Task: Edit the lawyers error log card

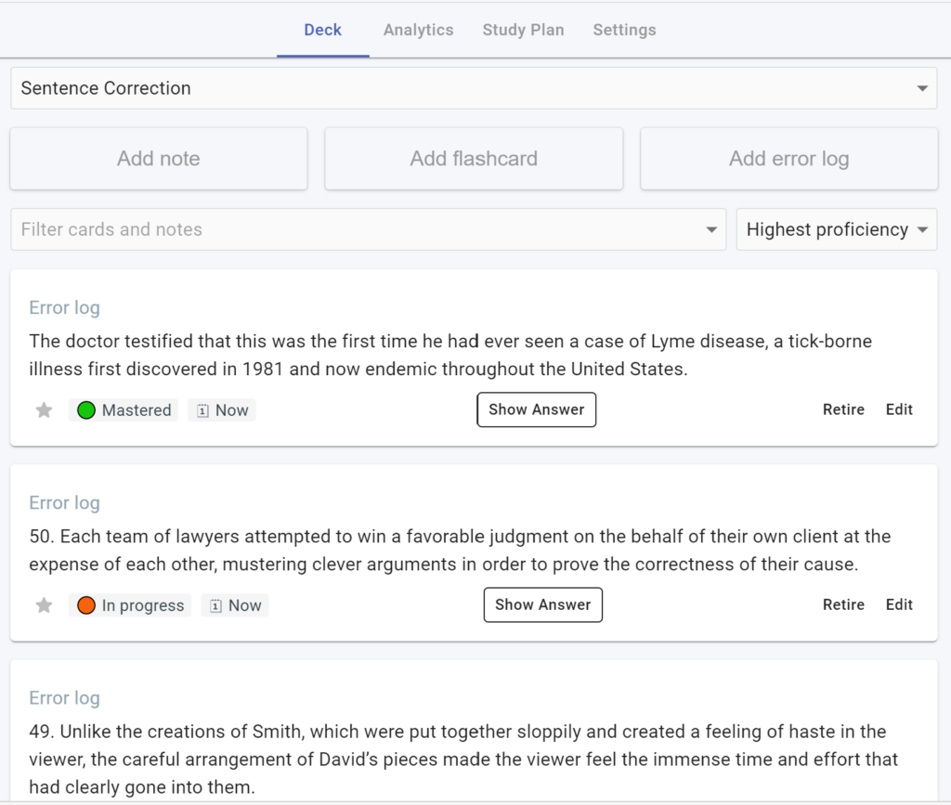Action: coord(899,605)
